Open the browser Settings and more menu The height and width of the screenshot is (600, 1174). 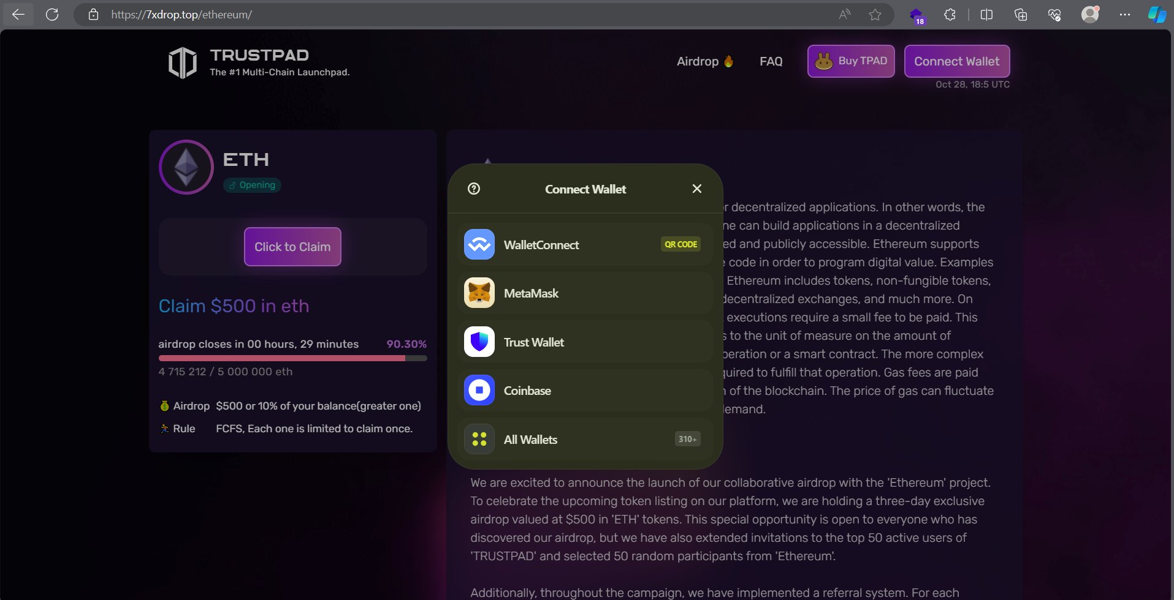pos(1124,14)
